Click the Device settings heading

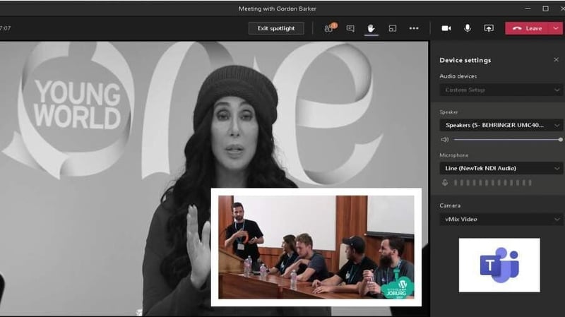pos(465,60)
